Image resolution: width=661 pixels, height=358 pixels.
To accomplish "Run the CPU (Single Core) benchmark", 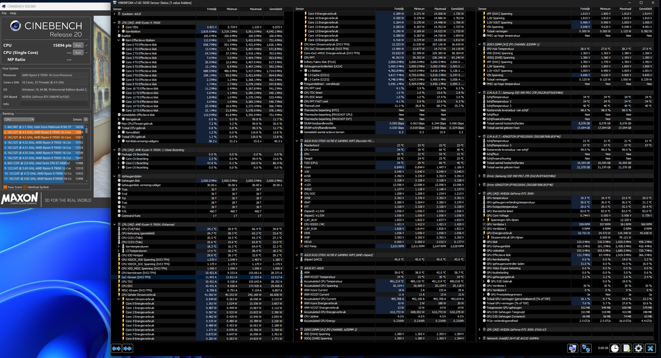I will (x=78, y=53).
